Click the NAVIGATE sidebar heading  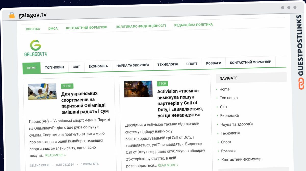pyautogui.click(x=228, y=78)
